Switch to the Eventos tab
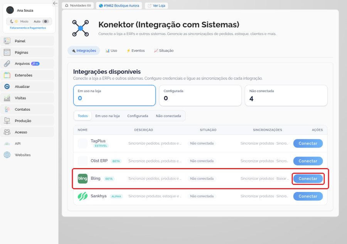This screenshot has width=347, height=244. click(x=136, y=50)
